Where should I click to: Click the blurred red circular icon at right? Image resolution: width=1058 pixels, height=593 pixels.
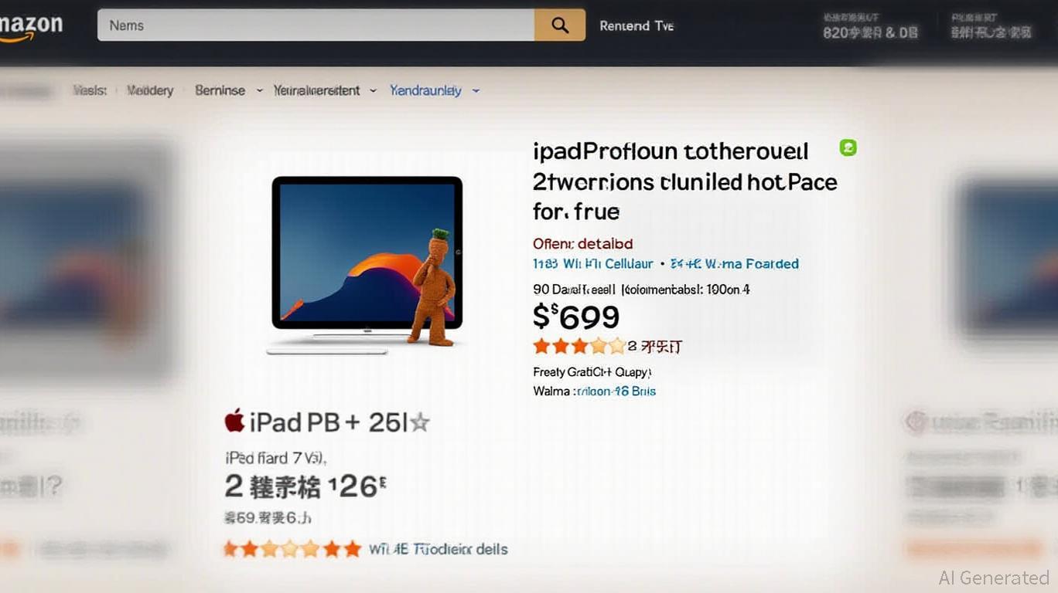coord(915,422)
